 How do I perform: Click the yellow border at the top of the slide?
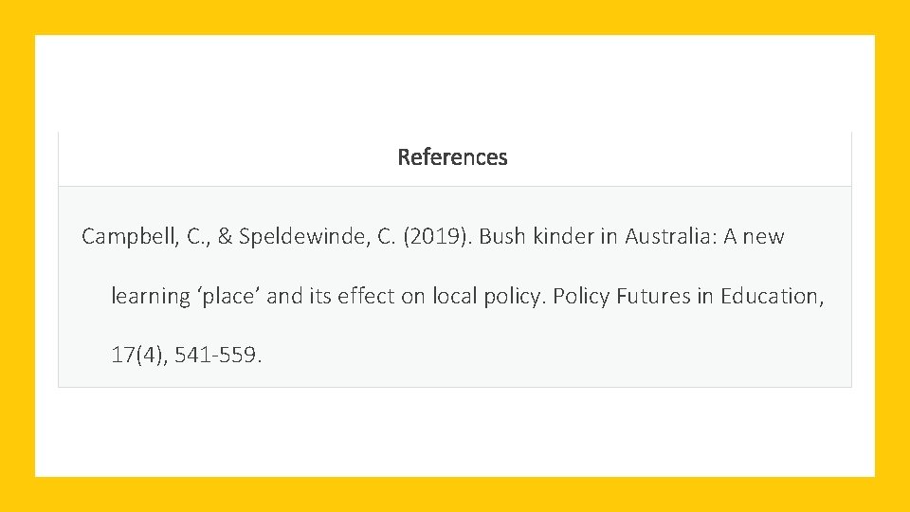[x=455, y=17]
